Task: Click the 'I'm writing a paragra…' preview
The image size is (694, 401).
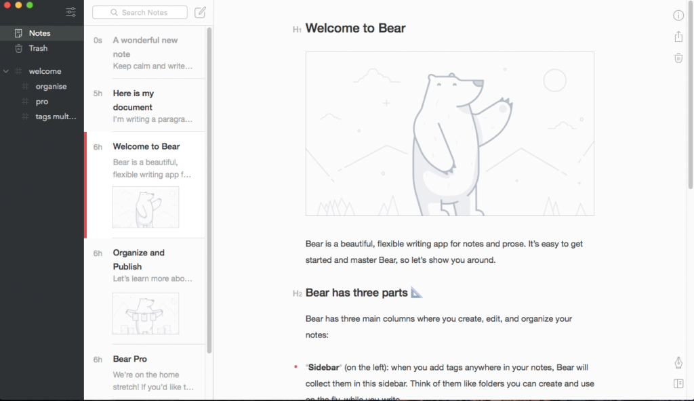Action: point(152,119)
